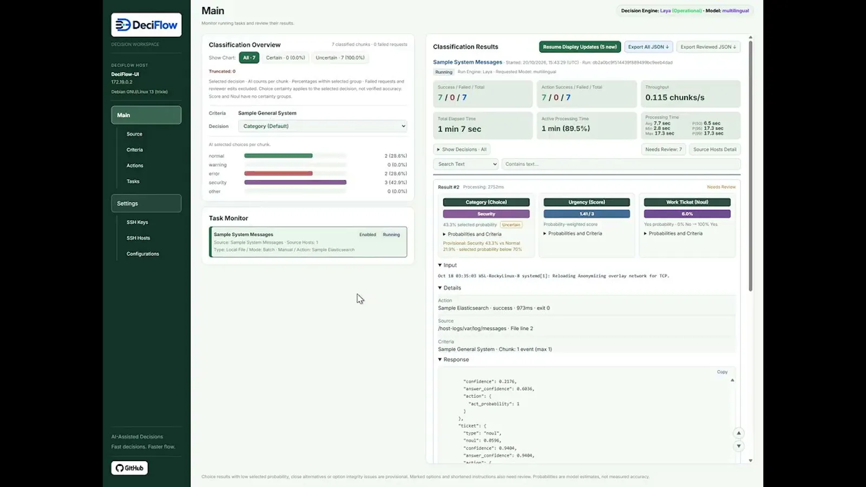866x487 pixels.
Task: Click the round scroll-down arrow in results
Action: (x=739, y=446)
